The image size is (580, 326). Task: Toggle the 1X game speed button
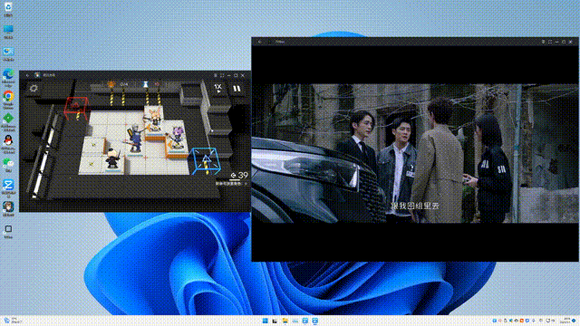click(x=217, y=88)
